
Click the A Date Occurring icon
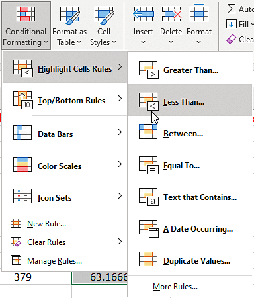pos(149,229)
